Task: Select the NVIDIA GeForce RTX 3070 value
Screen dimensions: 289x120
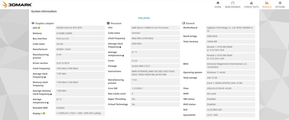Action: (80, 28)
